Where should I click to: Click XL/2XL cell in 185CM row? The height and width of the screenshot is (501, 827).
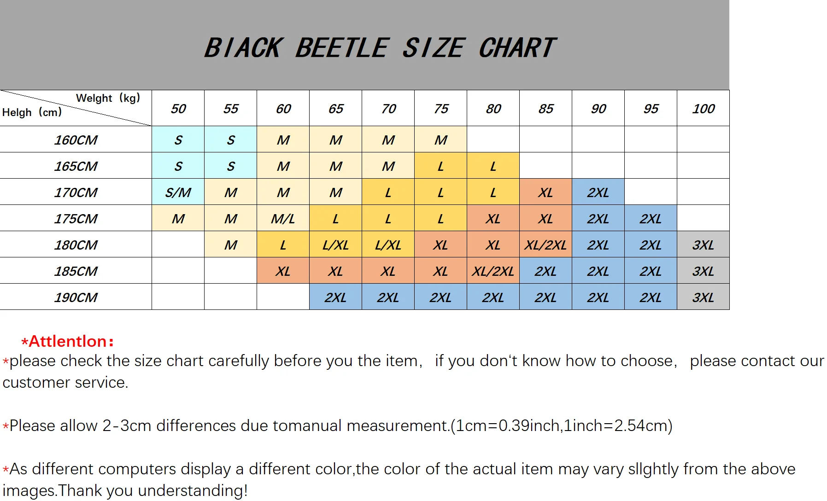pyautogui.click(x=493, y=271)
